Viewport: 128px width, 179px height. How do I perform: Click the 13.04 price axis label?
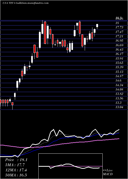click(119, 107)
